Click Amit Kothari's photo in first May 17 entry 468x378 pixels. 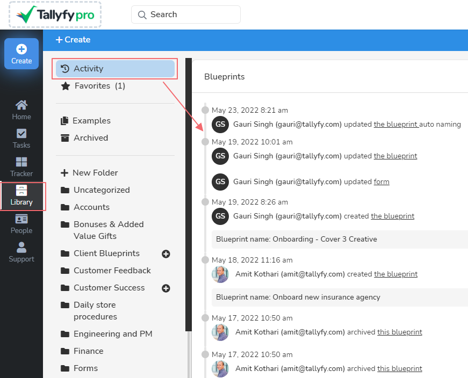click(220, 332)
